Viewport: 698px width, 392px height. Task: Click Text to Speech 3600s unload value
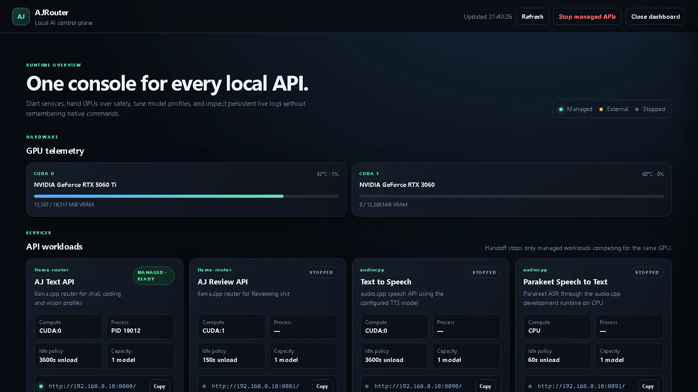(x=384, y=360)
